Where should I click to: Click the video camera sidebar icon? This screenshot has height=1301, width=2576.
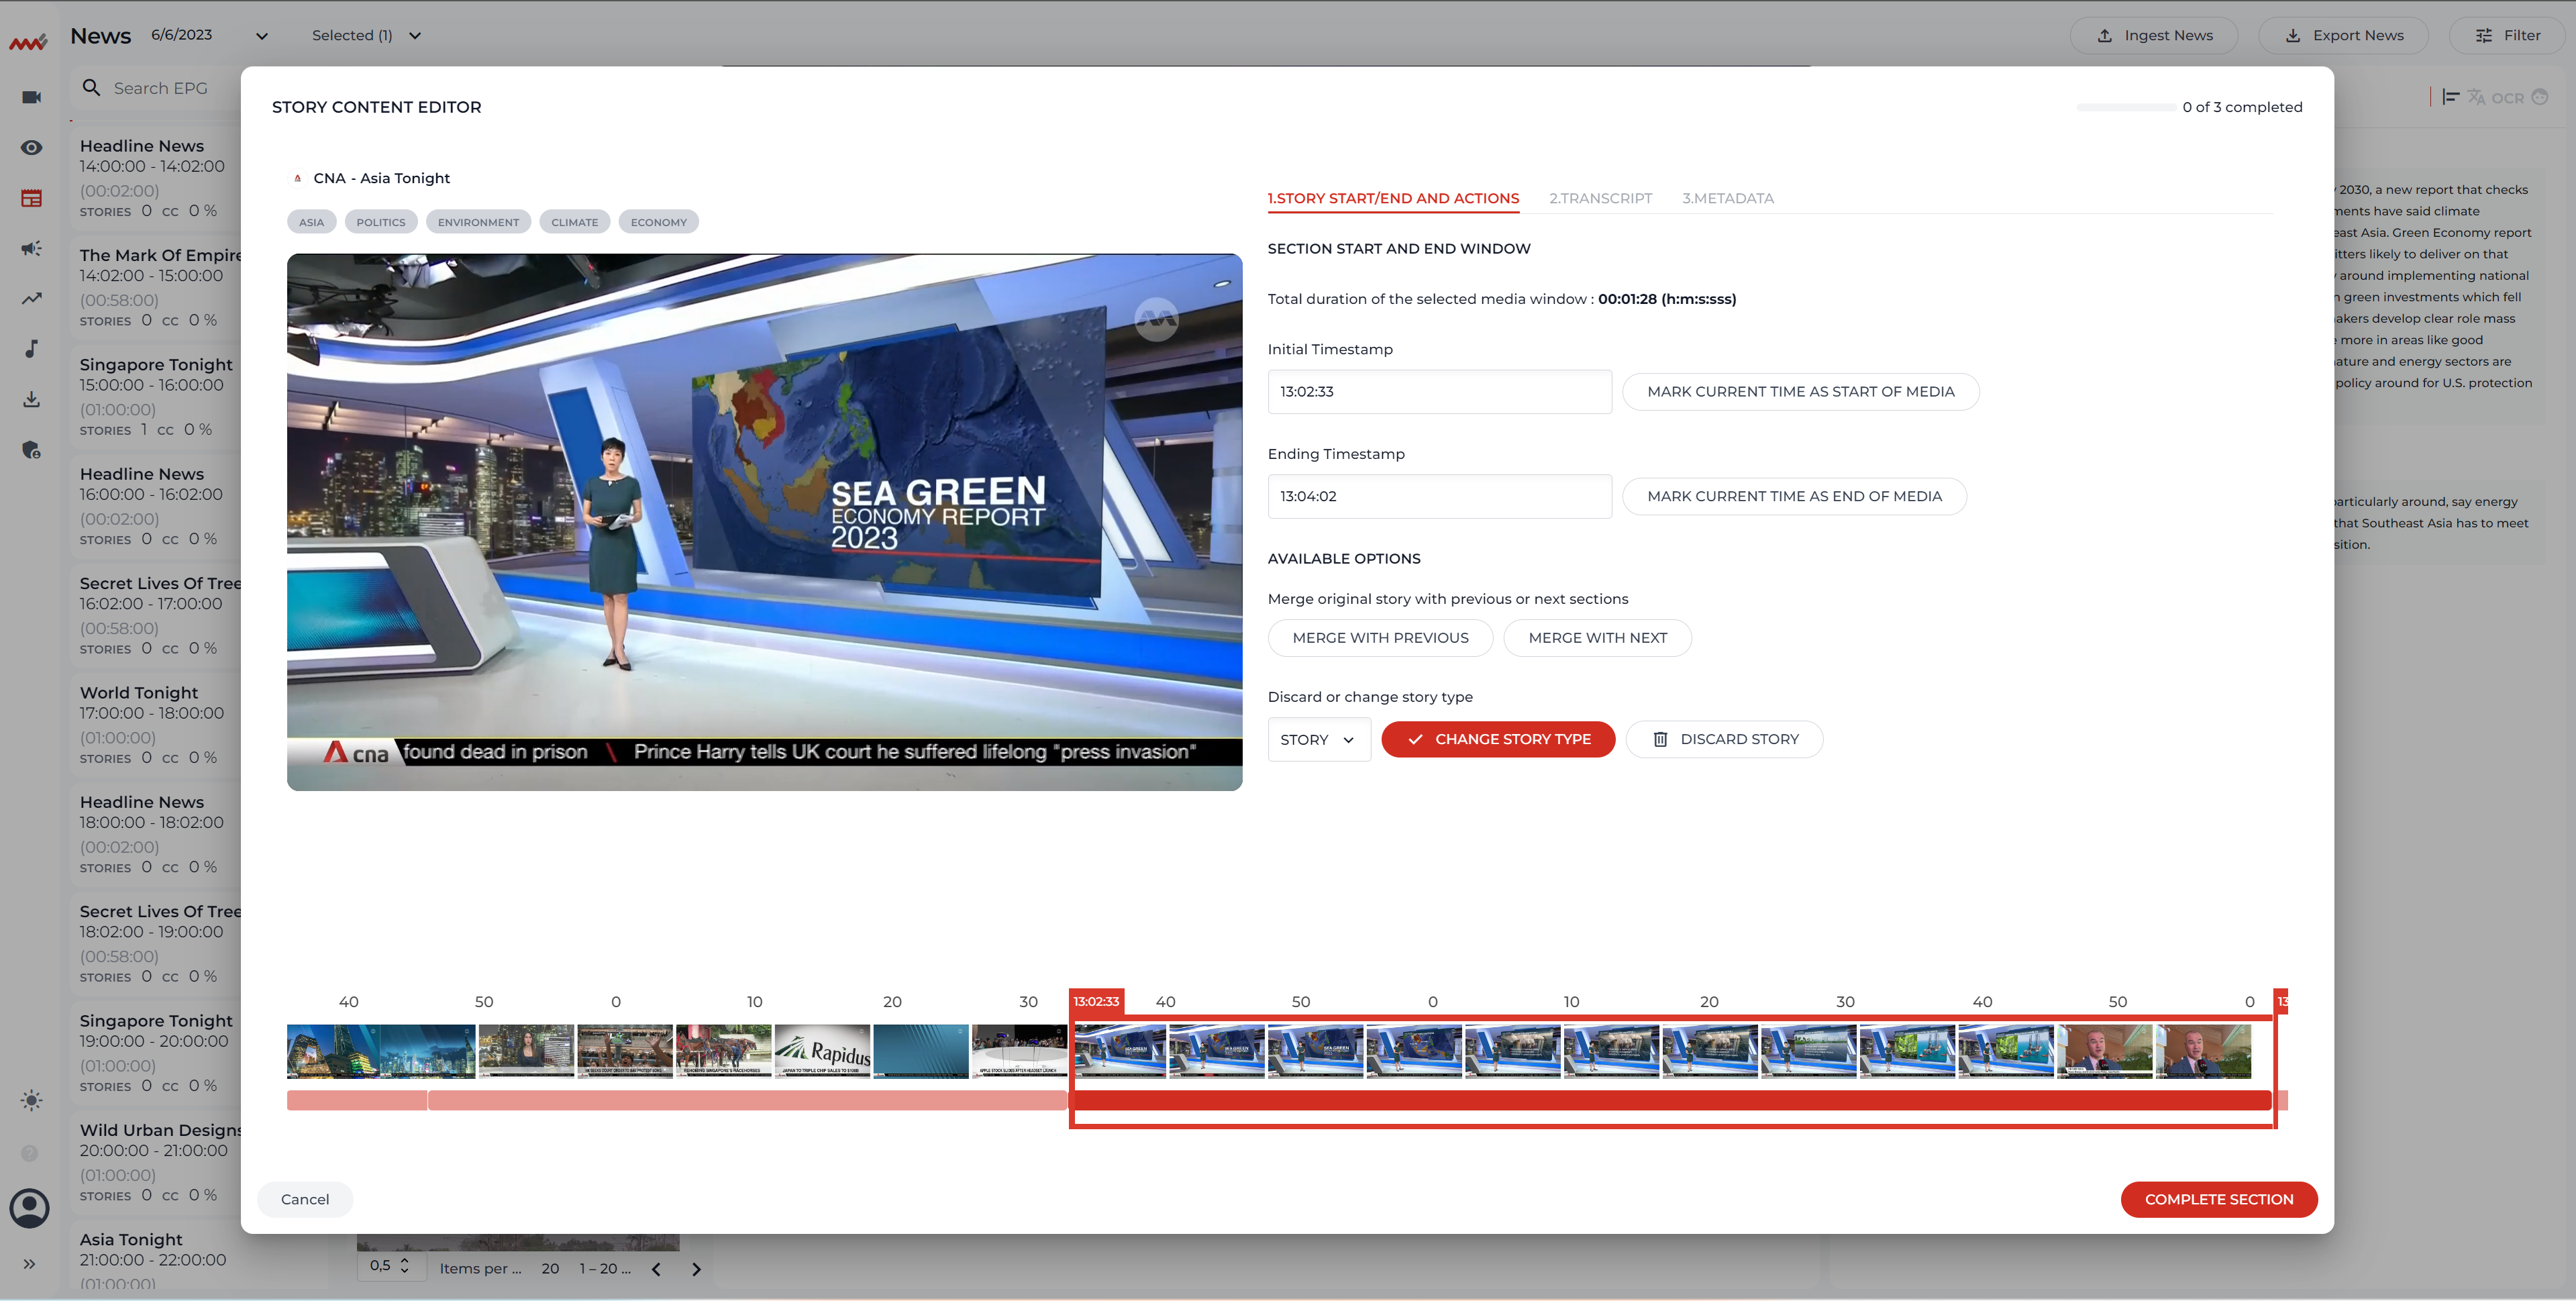point(31,97)
